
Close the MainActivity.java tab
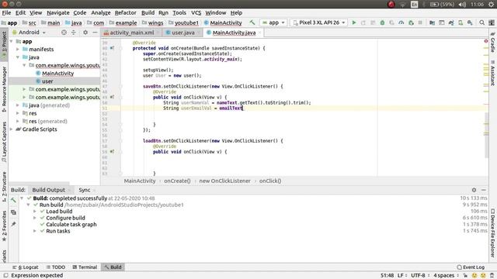(259, 33)
